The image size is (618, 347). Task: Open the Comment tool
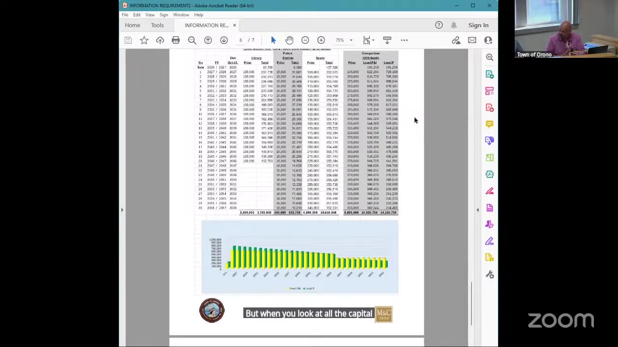[490, 124]
